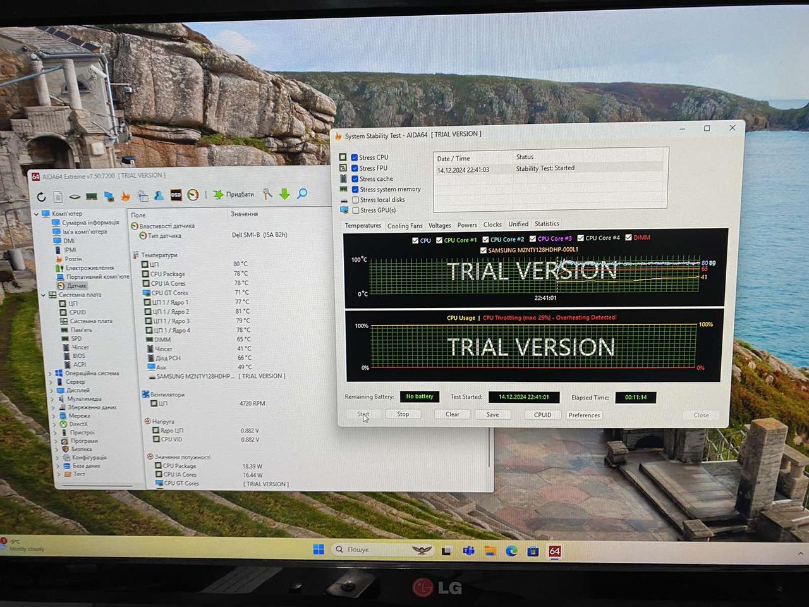Viewport: 809px width, 607px height.
Task: Open Microsoft Edge from the taskbar
Action: 512,551
